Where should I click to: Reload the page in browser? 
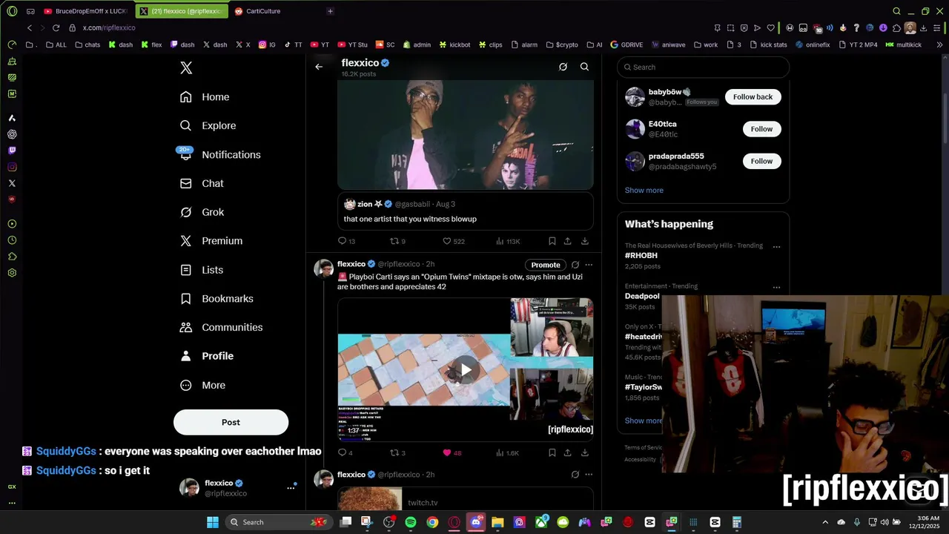click(x=56, y=27)
